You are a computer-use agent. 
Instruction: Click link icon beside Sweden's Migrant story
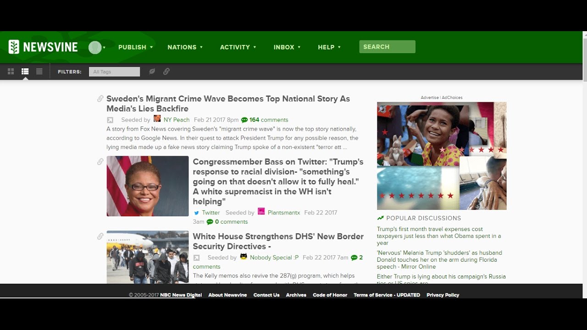[100, 99]
